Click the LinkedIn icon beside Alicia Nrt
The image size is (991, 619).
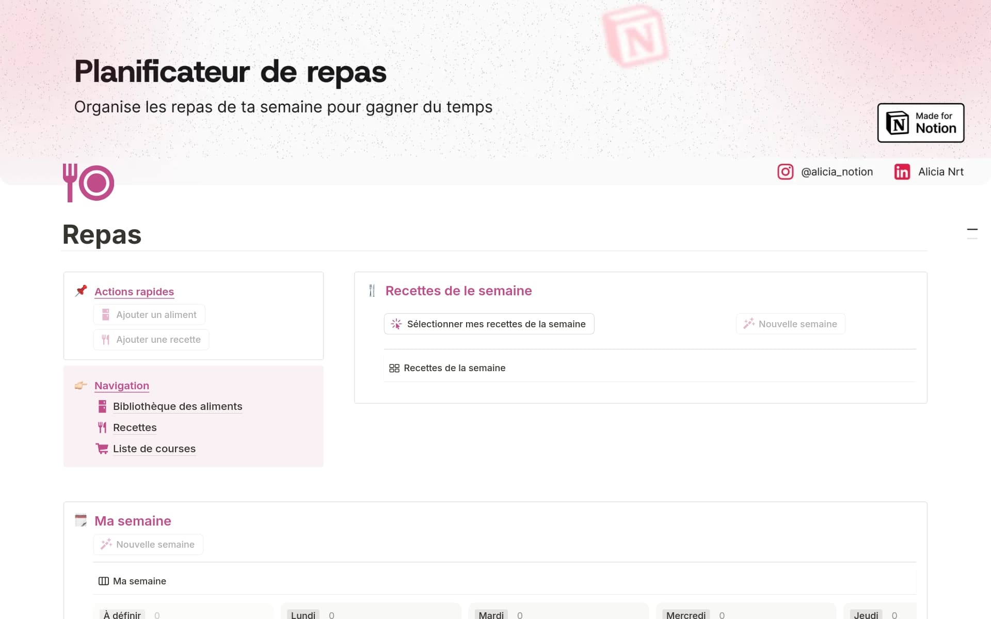tap(902, 172)
